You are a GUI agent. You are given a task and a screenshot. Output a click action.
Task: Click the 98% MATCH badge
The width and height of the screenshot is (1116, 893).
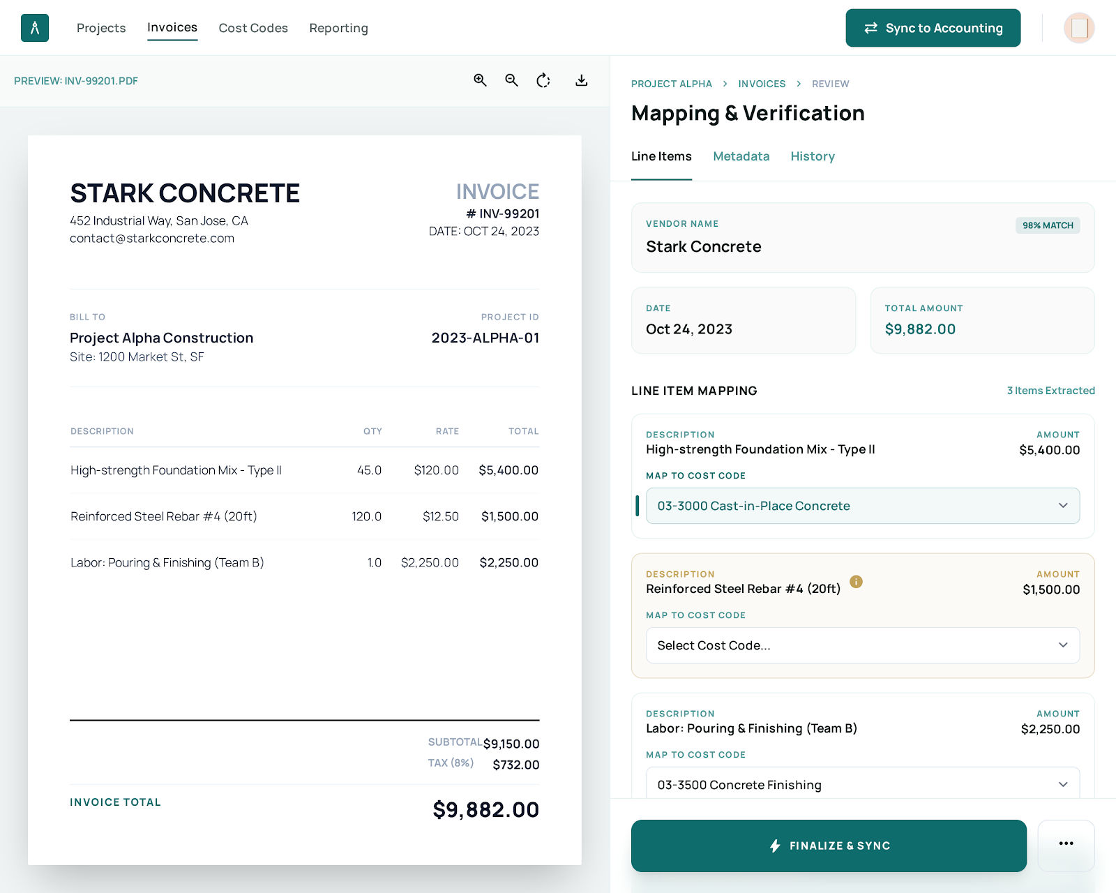(x=1047, y=225)
